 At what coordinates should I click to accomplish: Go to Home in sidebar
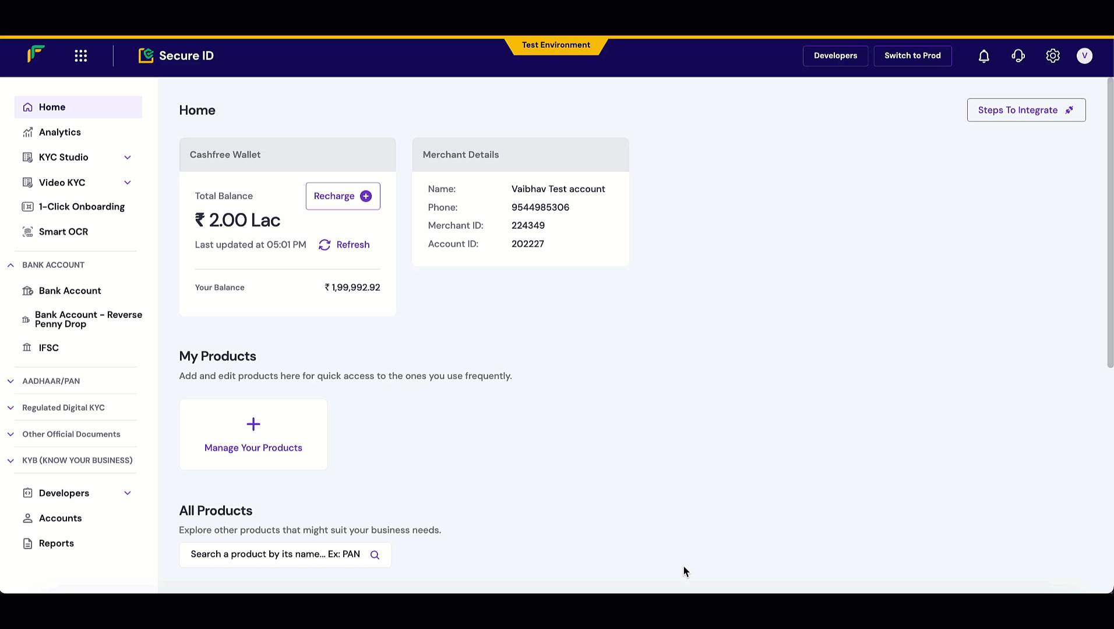[78, 107]
